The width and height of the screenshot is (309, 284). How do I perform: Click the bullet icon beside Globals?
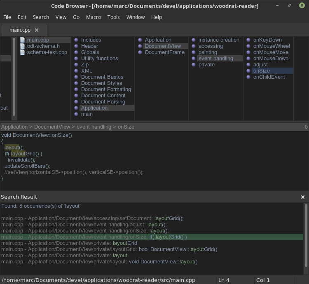click(76, 52)
